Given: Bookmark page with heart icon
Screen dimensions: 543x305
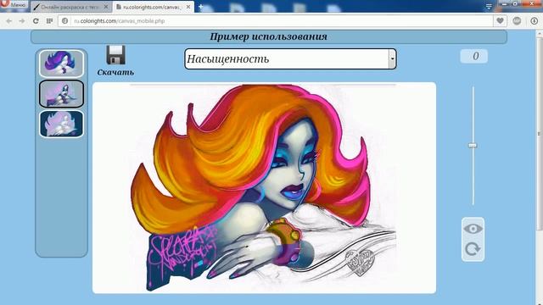Looking at the screenshot, I should click(500, 21).
